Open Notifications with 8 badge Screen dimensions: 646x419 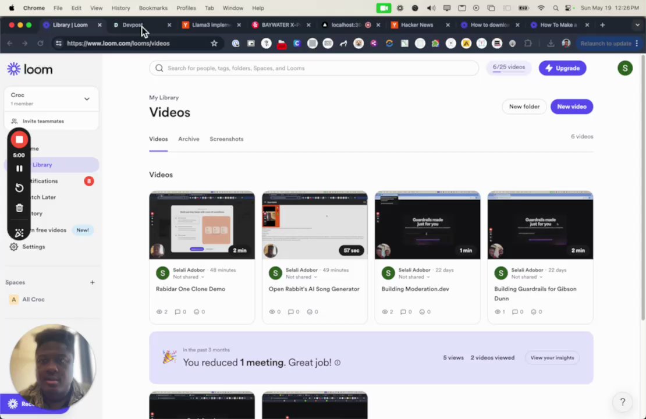tap(51, 181)
